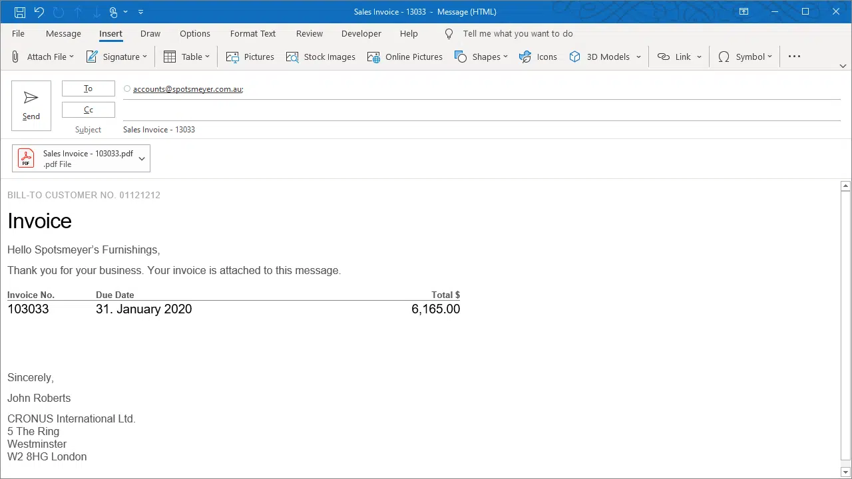Switch to the Developer tab
The width and height of the screenshot is (852, 479).
point(361,34)
